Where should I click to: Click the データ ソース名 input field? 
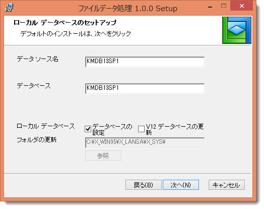[145, 62]
